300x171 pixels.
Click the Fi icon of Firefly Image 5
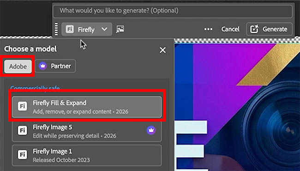click(x=23, y=130)
